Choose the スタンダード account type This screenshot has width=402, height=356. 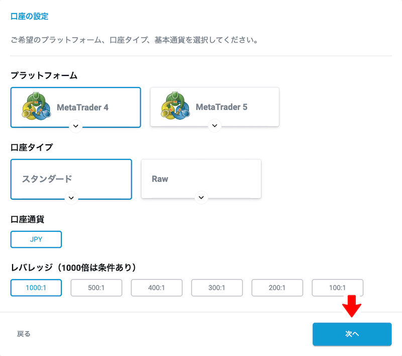click(x=71, y=179)
